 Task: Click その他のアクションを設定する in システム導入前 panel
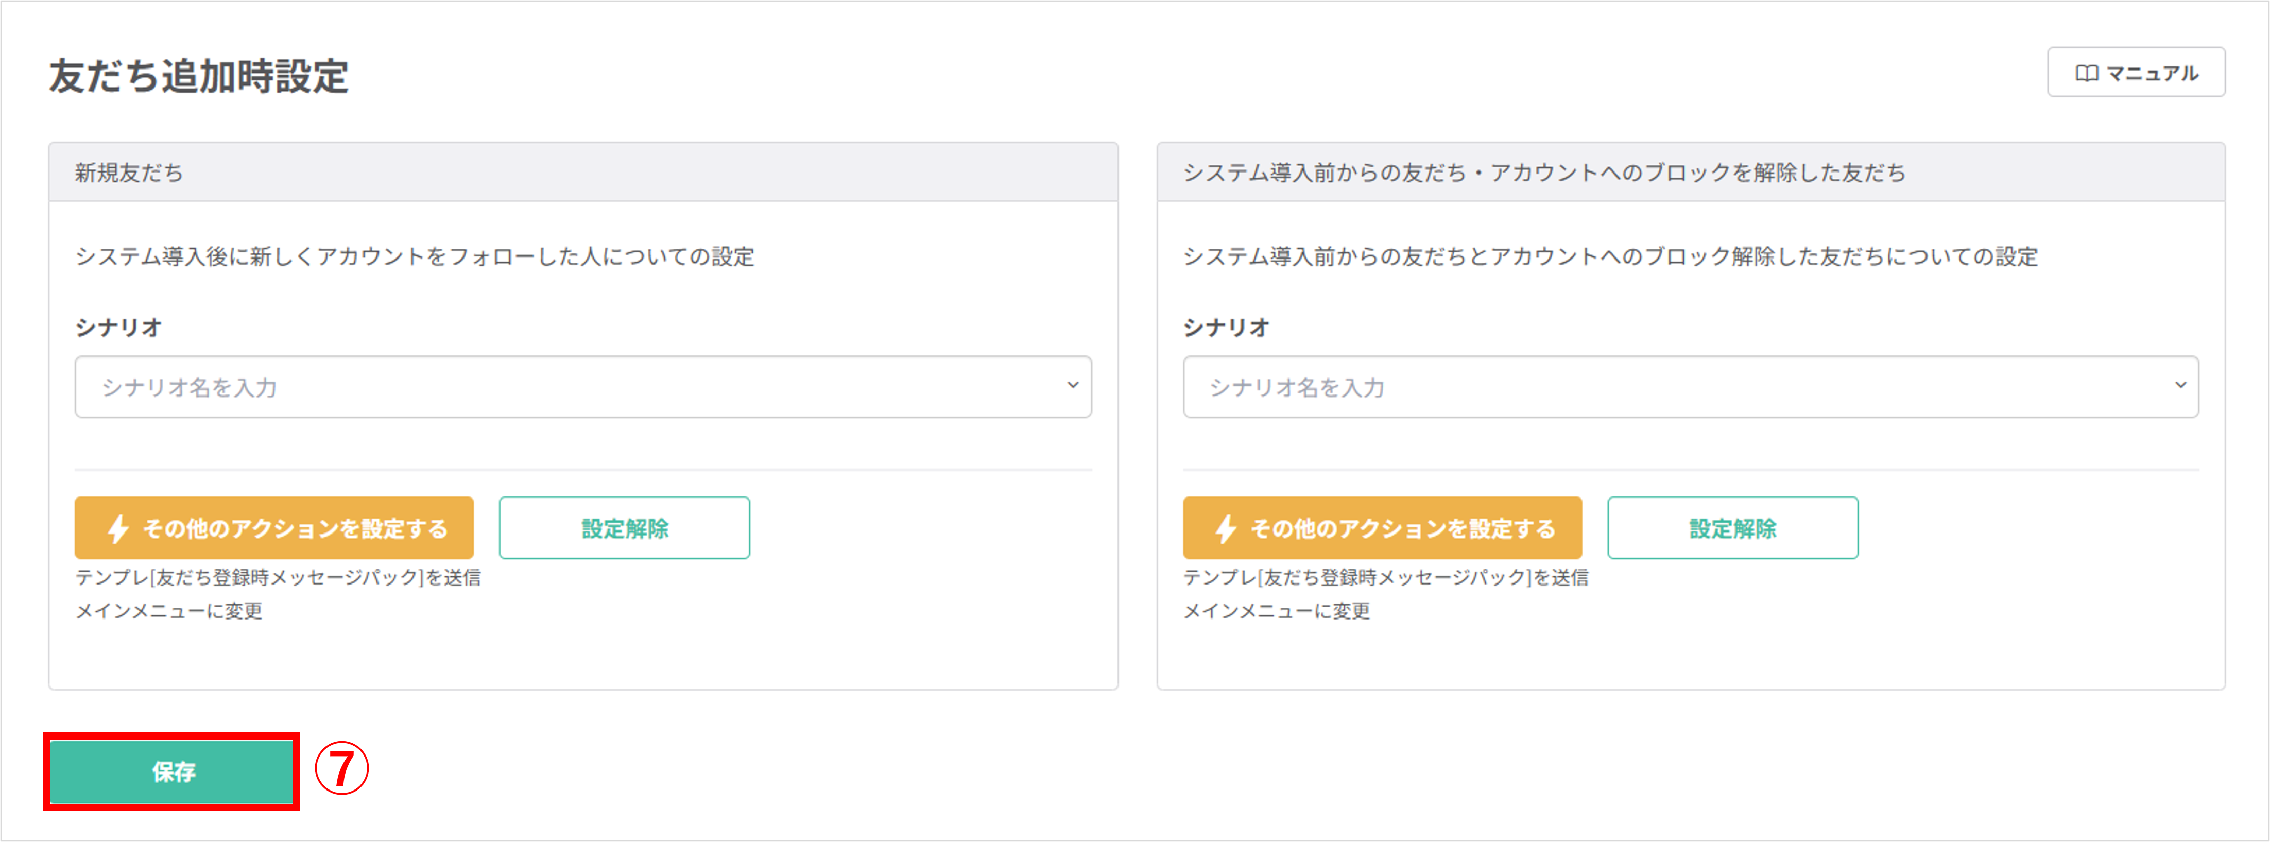1382,528
